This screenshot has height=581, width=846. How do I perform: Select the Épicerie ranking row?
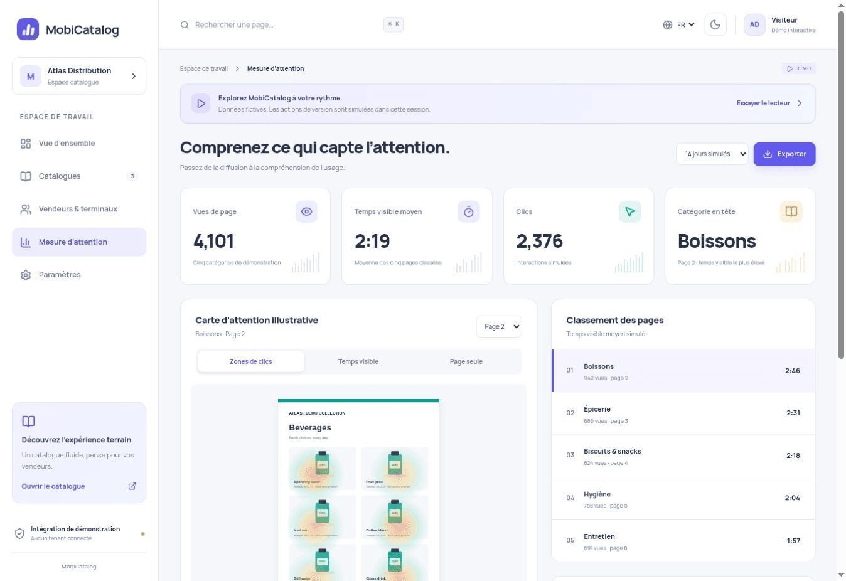coord(683,413)
